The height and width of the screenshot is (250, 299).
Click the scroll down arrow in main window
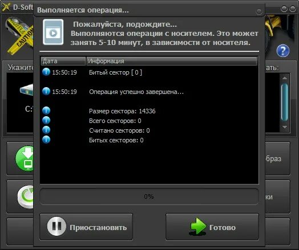[285, 127]
